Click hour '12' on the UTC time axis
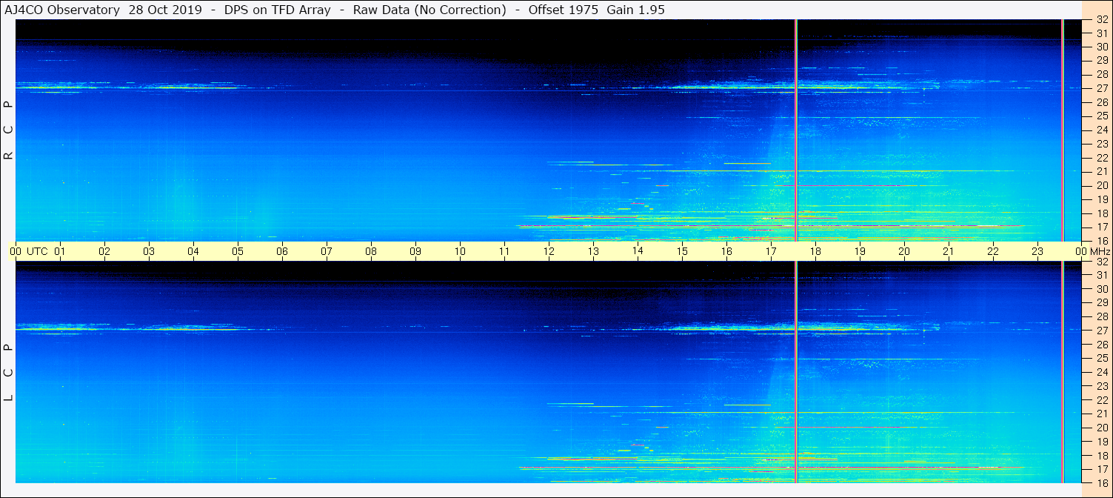This screenshot has height=498, width=1113. [x=549, y=251]
